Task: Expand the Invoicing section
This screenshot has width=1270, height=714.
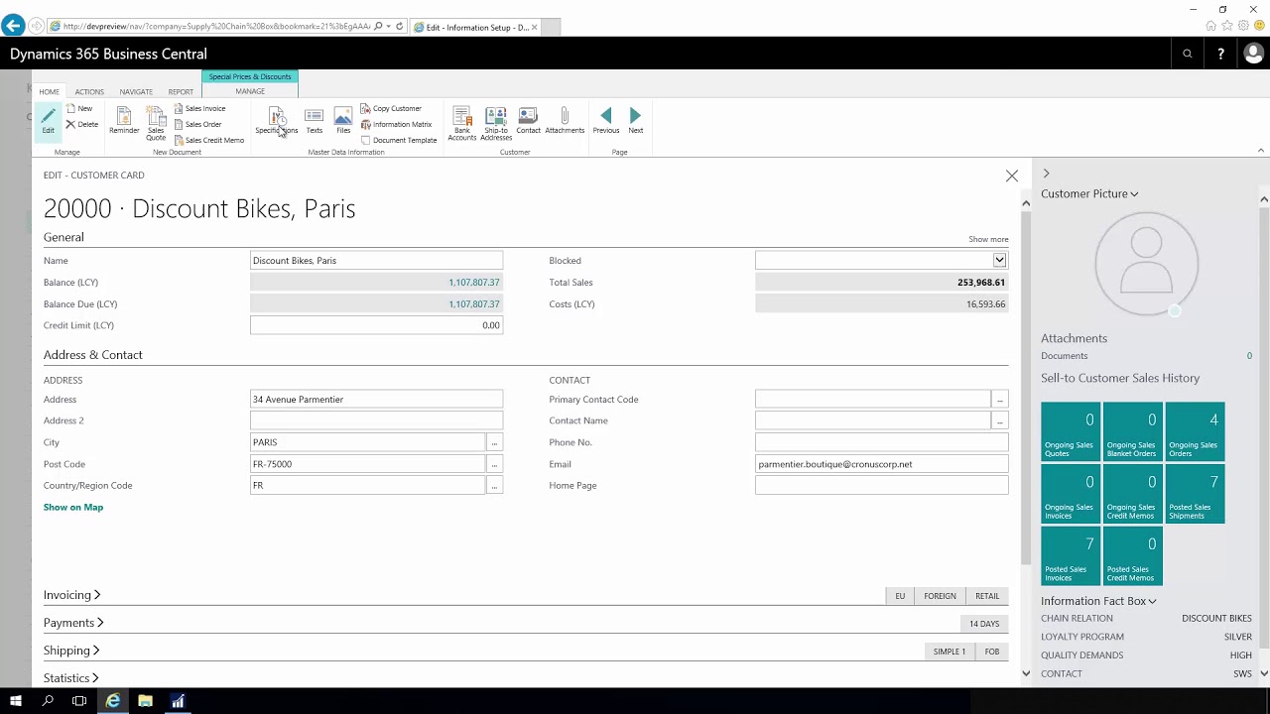Action: point(71,595)
